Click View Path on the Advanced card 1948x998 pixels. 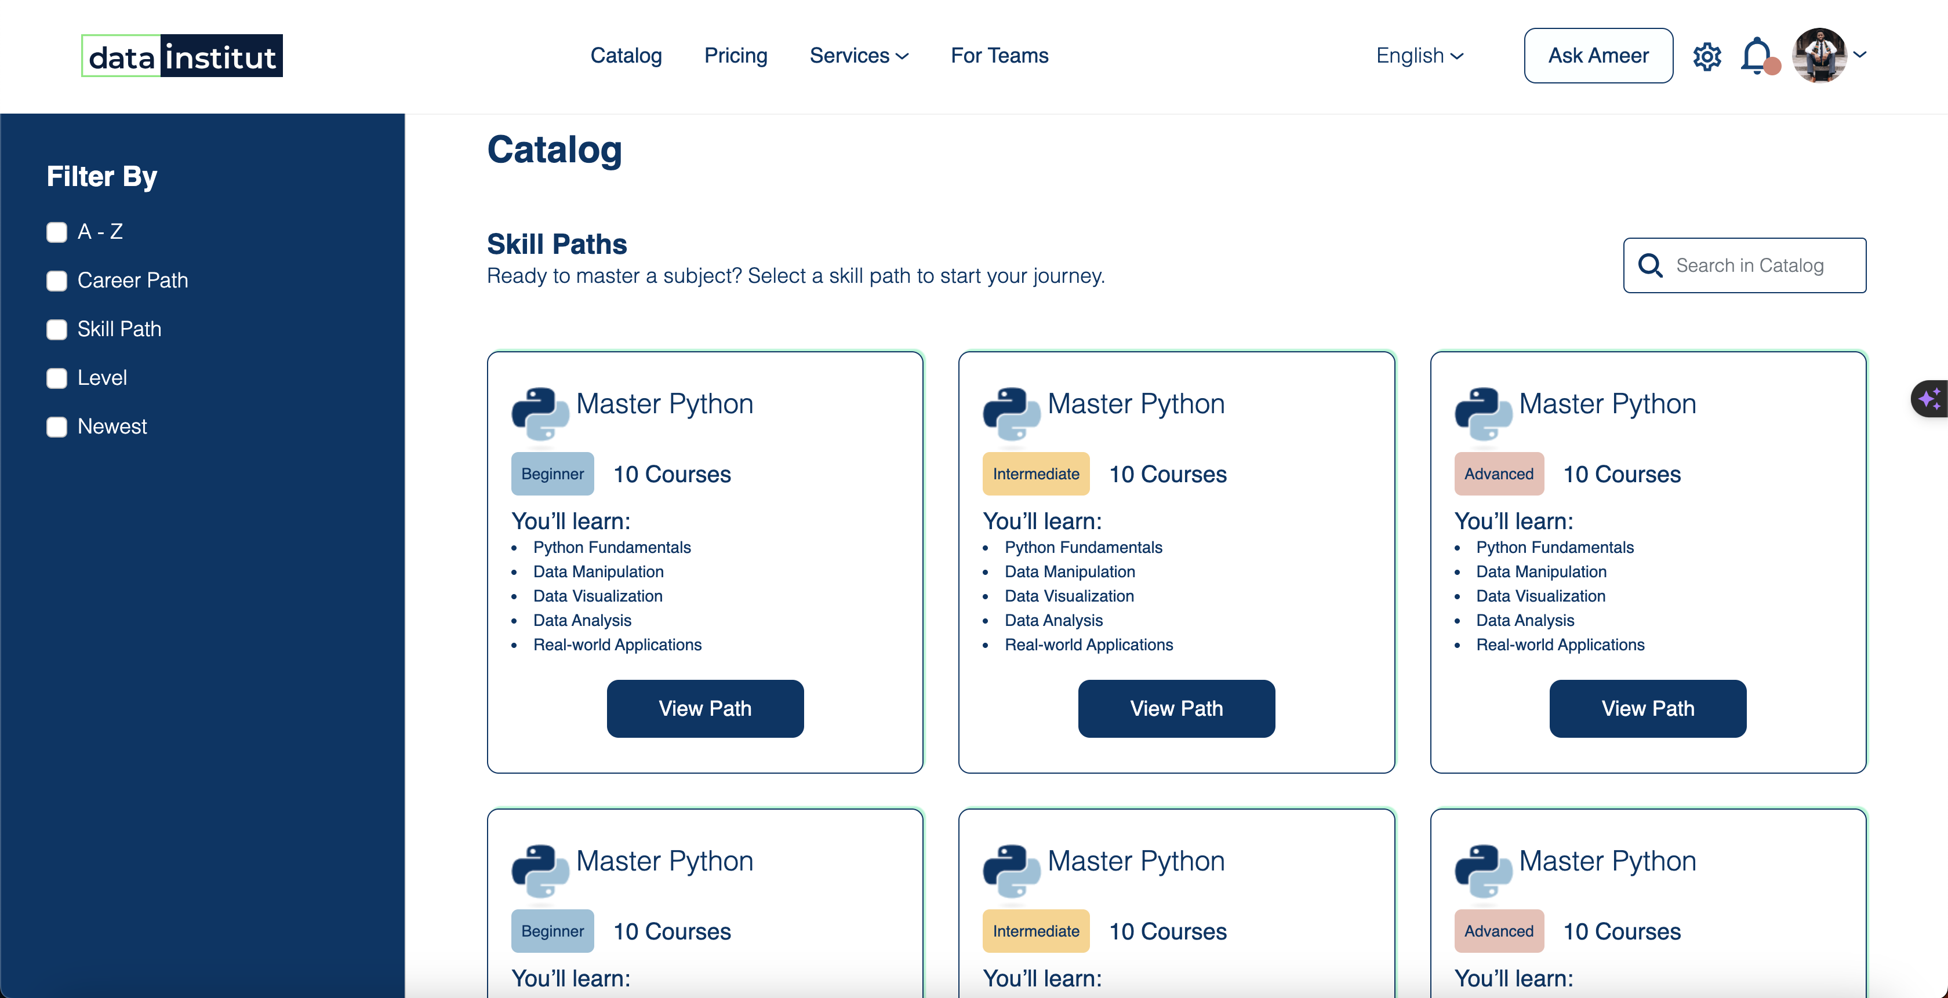tap(1648, 708)
